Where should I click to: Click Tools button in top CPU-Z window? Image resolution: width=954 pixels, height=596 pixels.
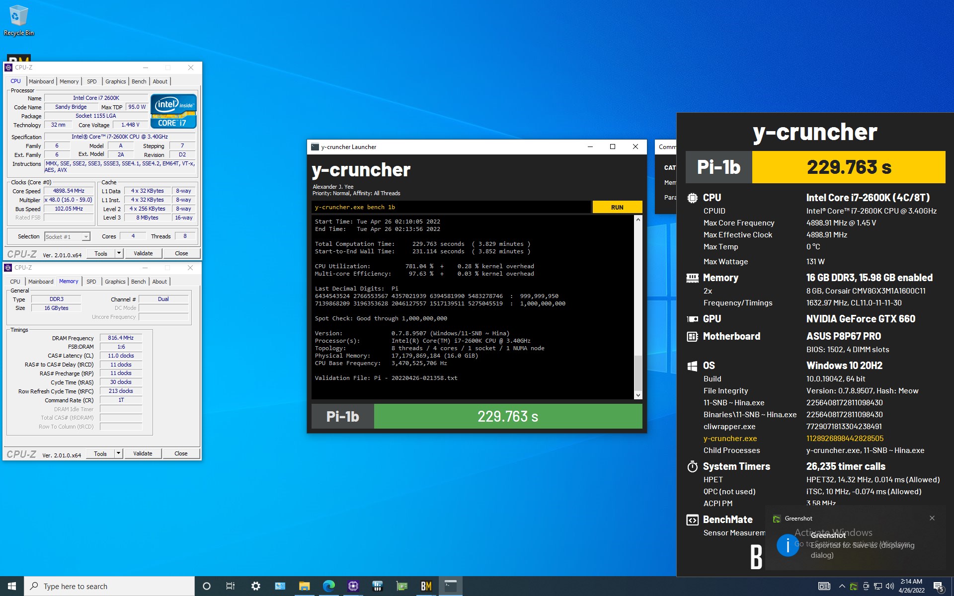click(x=101, y=253)
